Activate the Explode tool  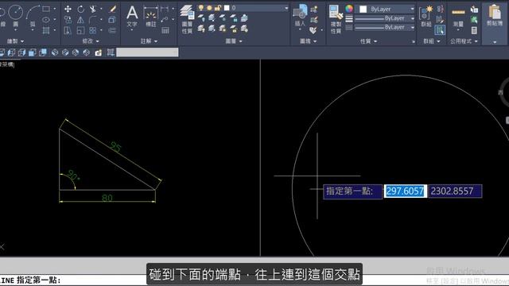(x=112, y=20)
